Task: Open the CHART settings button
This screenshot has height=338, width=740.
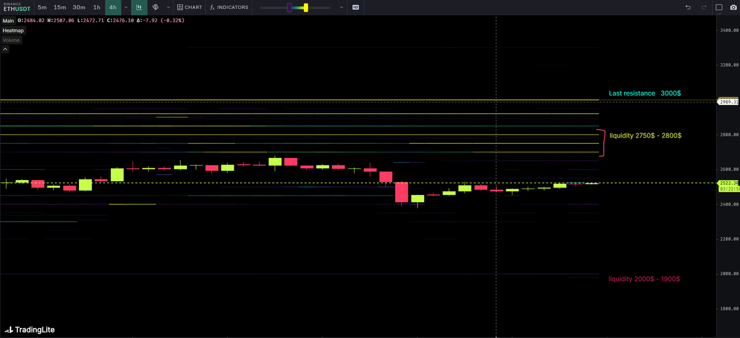Action: pyautogui.click(x=189, y=7)
